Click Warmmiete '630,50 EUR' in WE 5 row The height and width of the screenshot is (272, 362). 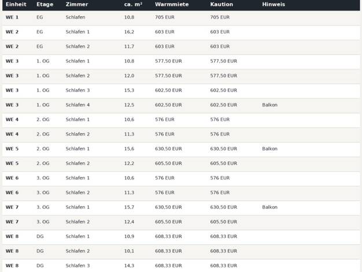coord(168,149)
